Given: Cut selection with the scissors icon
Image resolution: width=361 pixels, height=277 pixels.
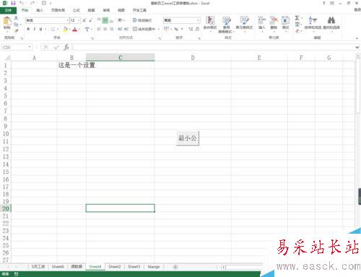Looking at the screenshot, I should [16, 18].
